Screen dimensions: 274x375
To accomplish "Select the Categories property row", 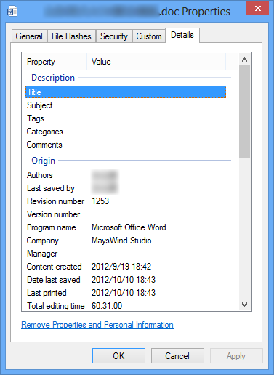I will 126,132.
